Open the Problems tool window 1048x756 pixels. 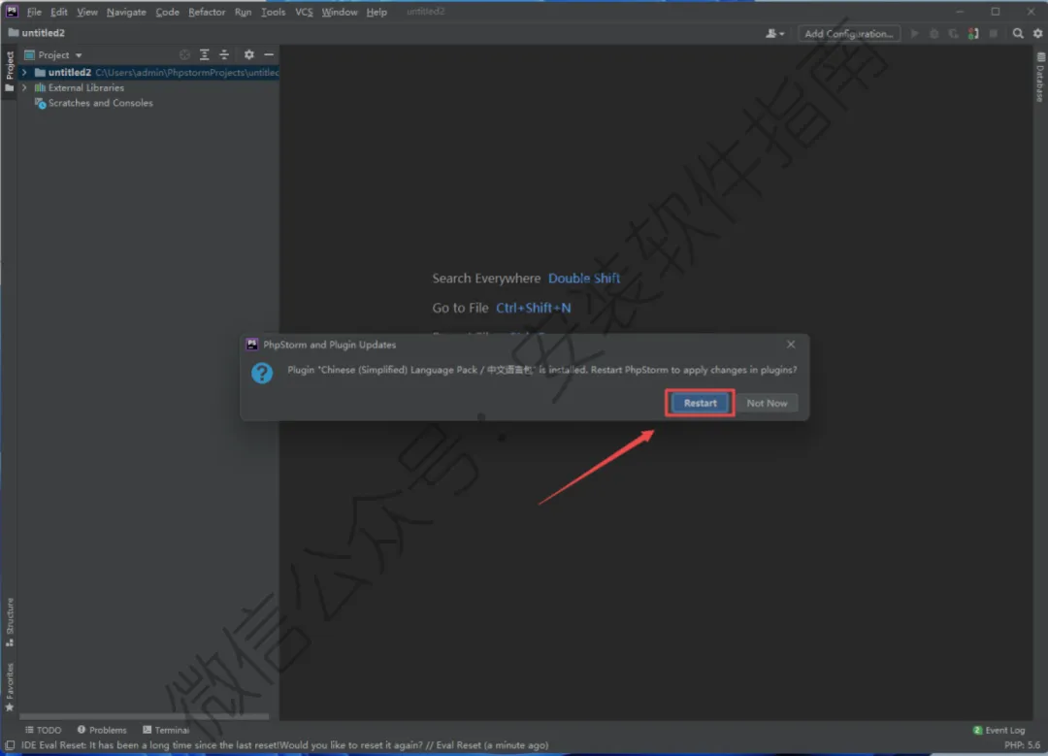point(102,730)
